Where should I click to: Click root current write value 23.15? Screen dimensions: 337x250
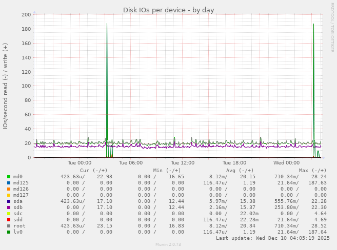click(x=105, y=226)
